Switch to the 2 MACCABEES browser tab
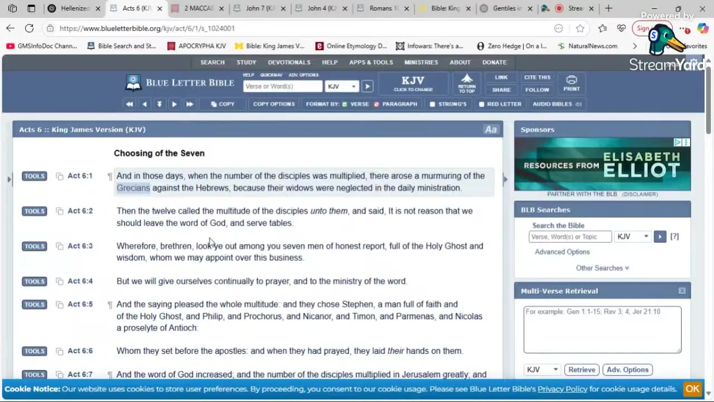Image resolution: width=714 pixels, height=402 pixels. (x=197, y=8)
